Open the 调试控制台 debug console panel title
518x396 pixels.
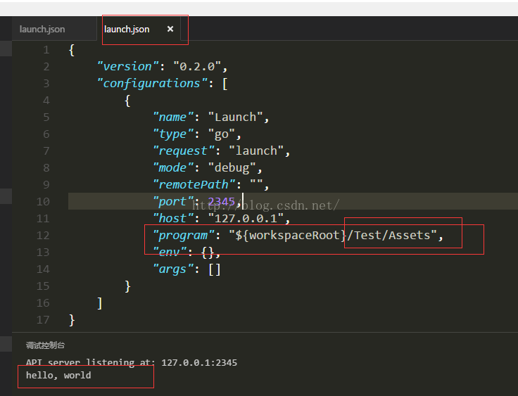46,345
